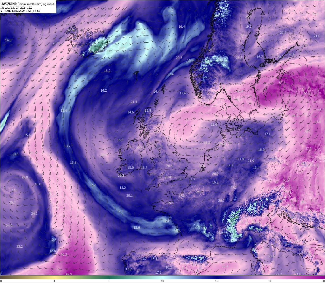
Task: Click the 19.9 value over Britain
Action: coord(159,146)
